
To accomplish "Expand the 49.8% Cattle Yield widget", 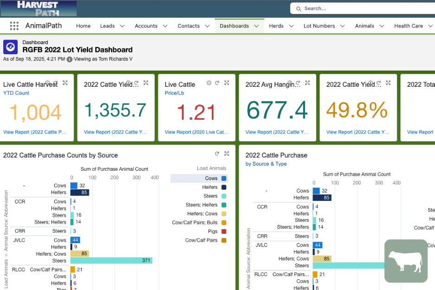I will [x=389, y=83].
